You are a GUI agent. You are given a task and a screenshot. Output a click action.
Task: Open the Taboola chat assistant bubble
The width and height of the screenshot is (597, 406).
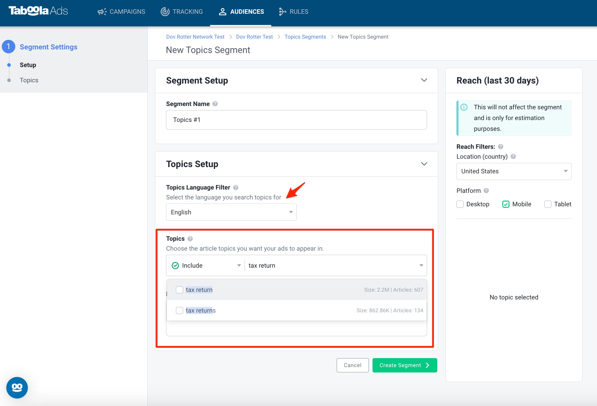(17, 388)
